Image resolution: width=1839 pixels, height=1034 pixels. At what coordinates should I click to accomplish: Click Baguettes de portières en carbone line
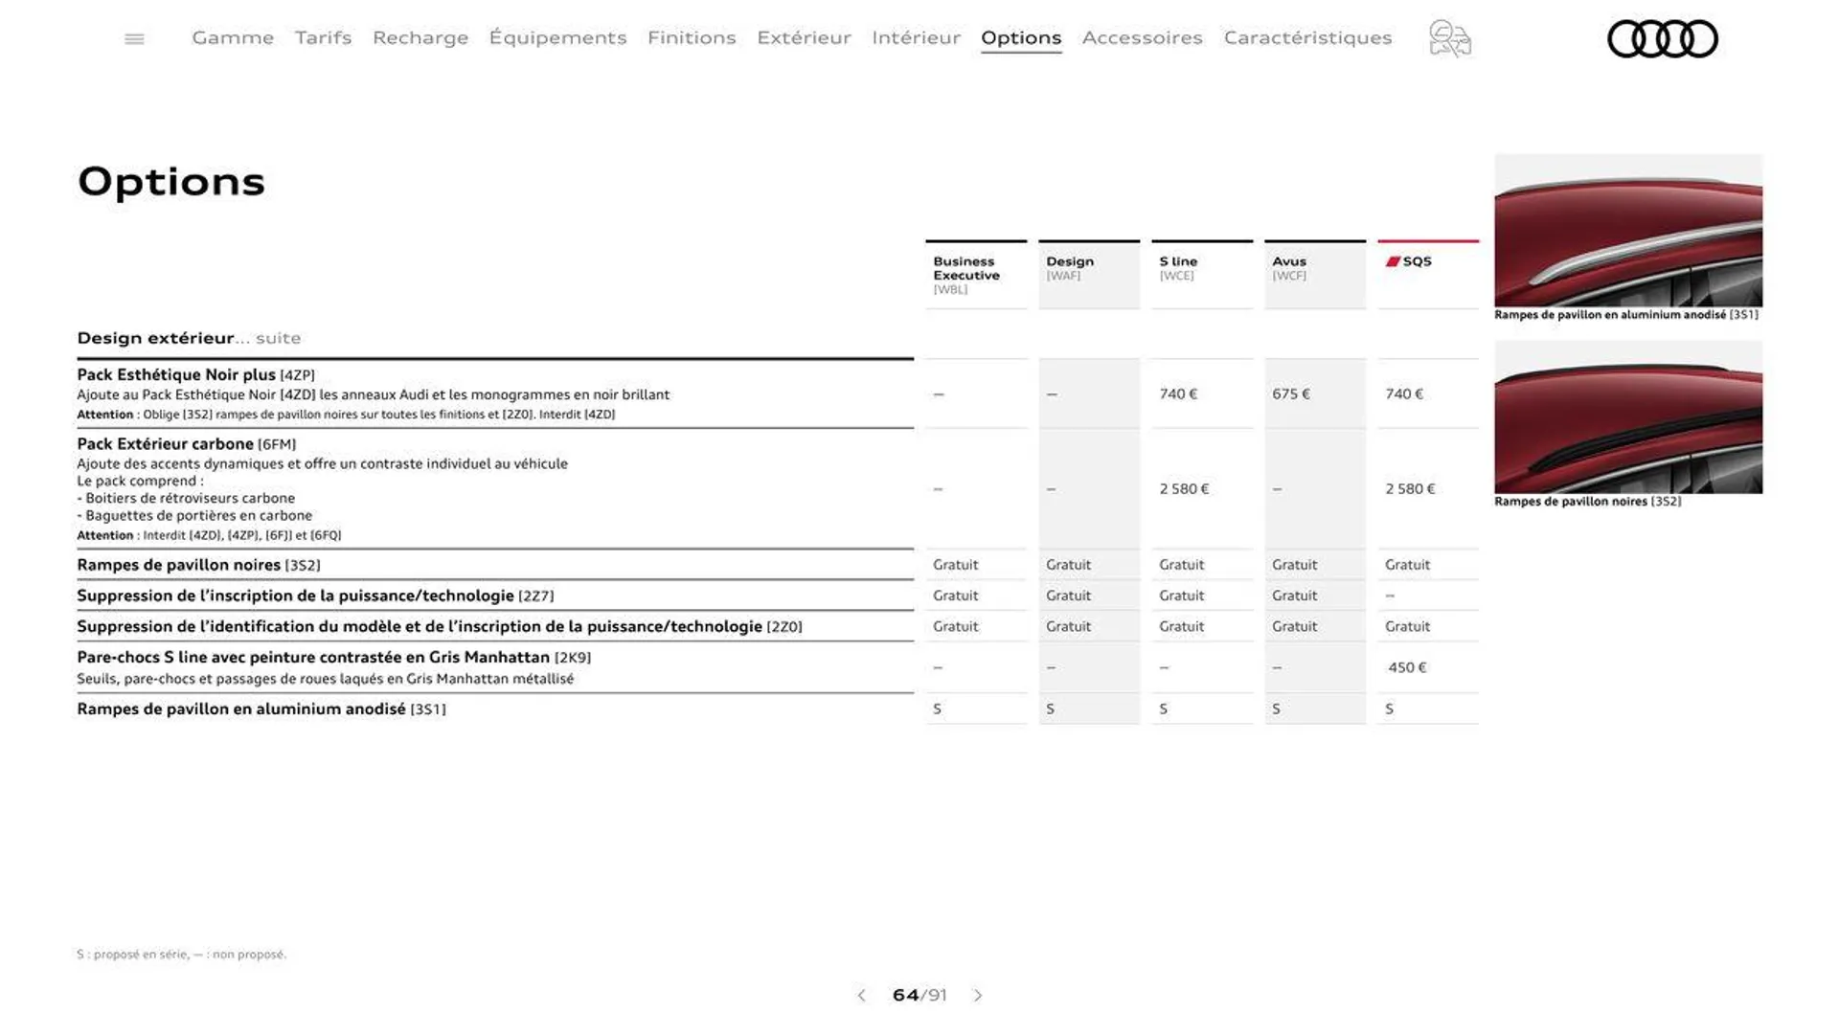[x=194, y=515]
